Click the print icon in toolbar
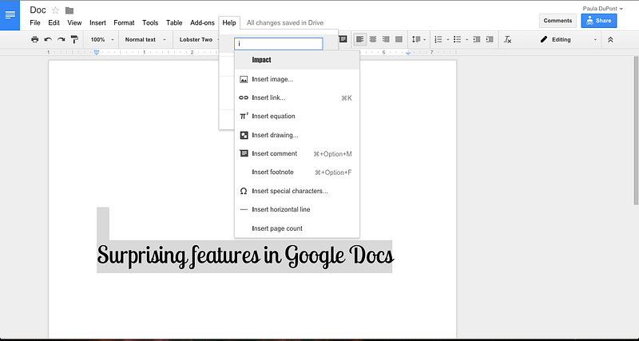This screenshot has width=639, height=341. pos(34,39)
